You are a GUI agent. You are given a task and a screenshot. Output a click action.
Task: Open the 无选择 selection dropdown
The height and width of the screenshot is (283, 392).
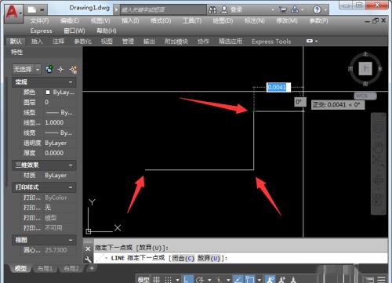[x=27, y=69]
